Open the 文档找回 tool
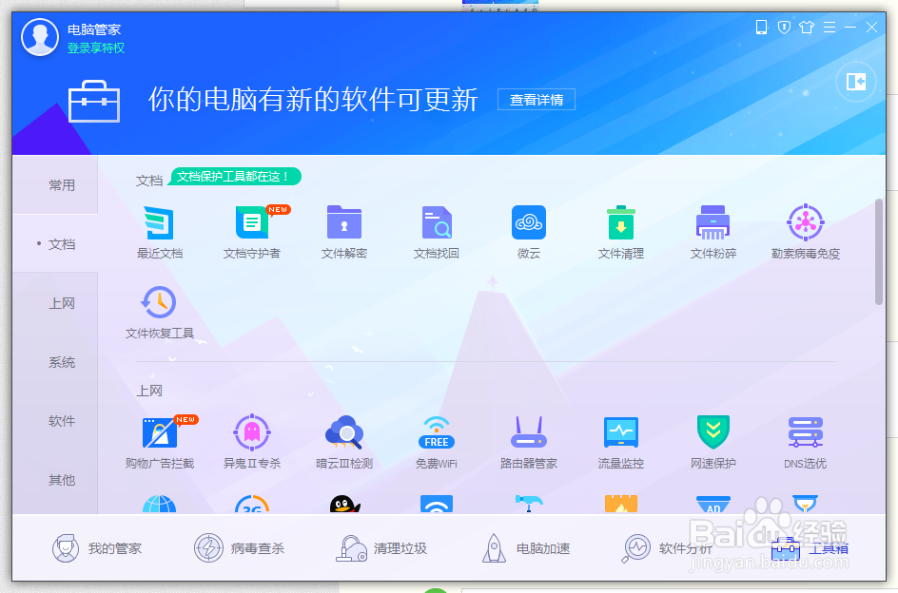898x593 pixels. pyautogui.click(x=437, y=232)
